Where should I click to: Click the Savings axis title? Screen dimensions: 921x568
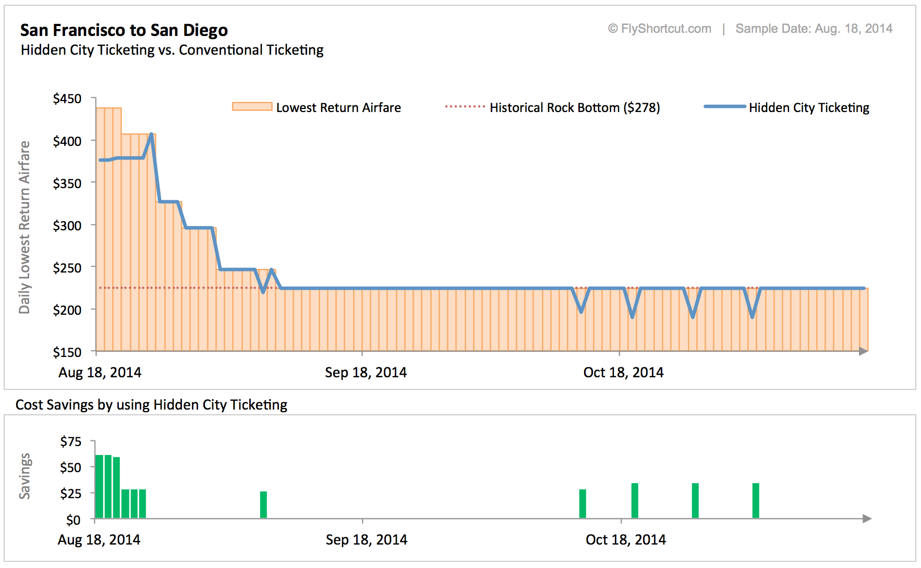click(x=25, y=476)
